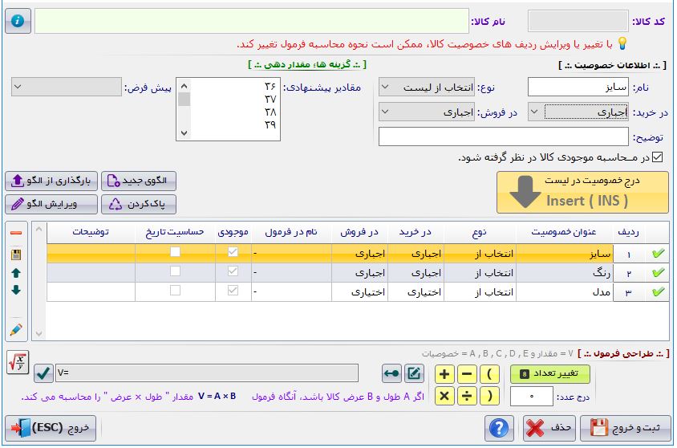Image resolution: width=677 pixels, height=448 pixels.
Task: Confirm the formula with the checkmark button
Action: 43,373
